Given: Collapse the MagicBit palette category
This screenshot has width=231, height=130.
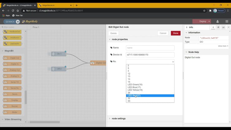Looking at the screenshot, I should 9,51.
